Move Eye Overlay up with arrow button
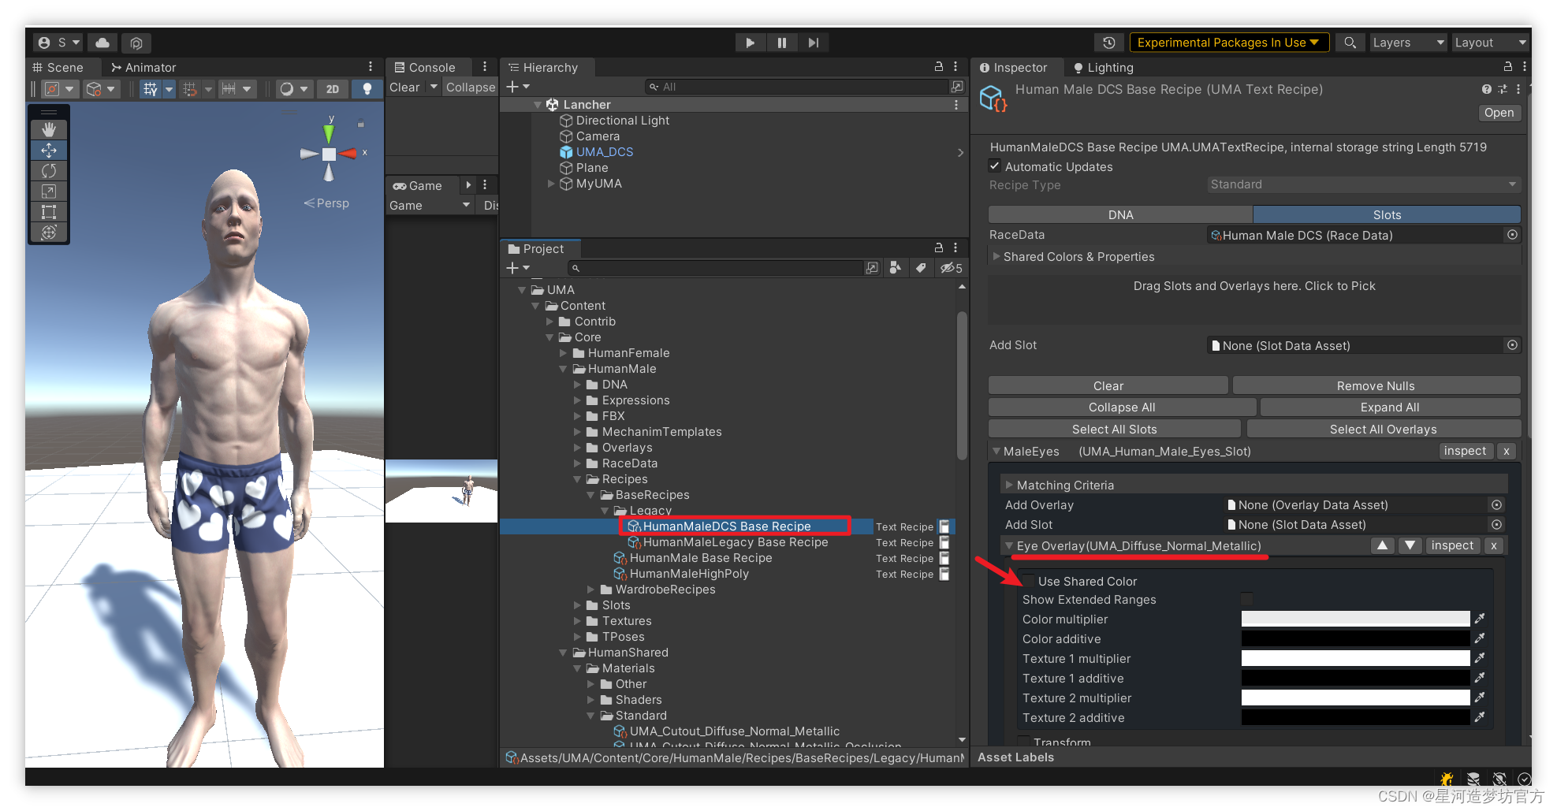The width and height of the screenshot is (1557, 811). click(1383, 545)
